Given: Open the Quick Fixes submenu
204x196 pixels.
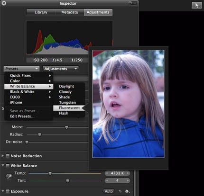Looking at the screenshot, I should tap(29, 75).
